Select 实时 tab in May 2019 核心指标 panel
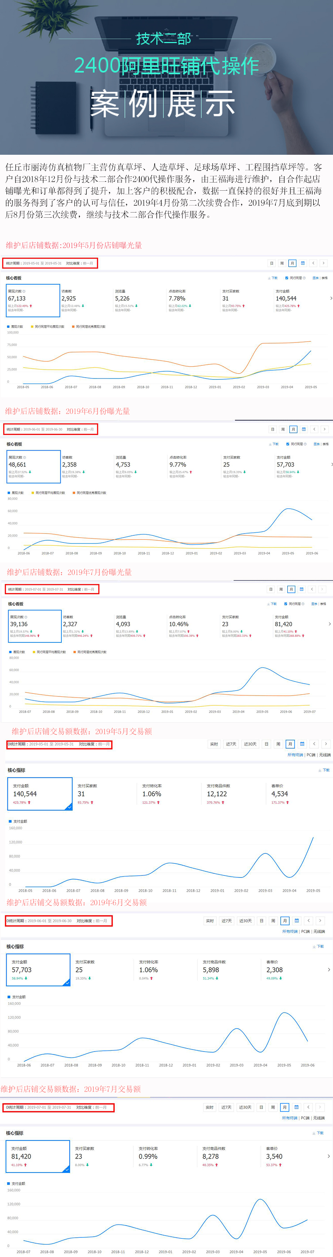Viewport: 333px width, 1257px height. click(x=214, y=744)
